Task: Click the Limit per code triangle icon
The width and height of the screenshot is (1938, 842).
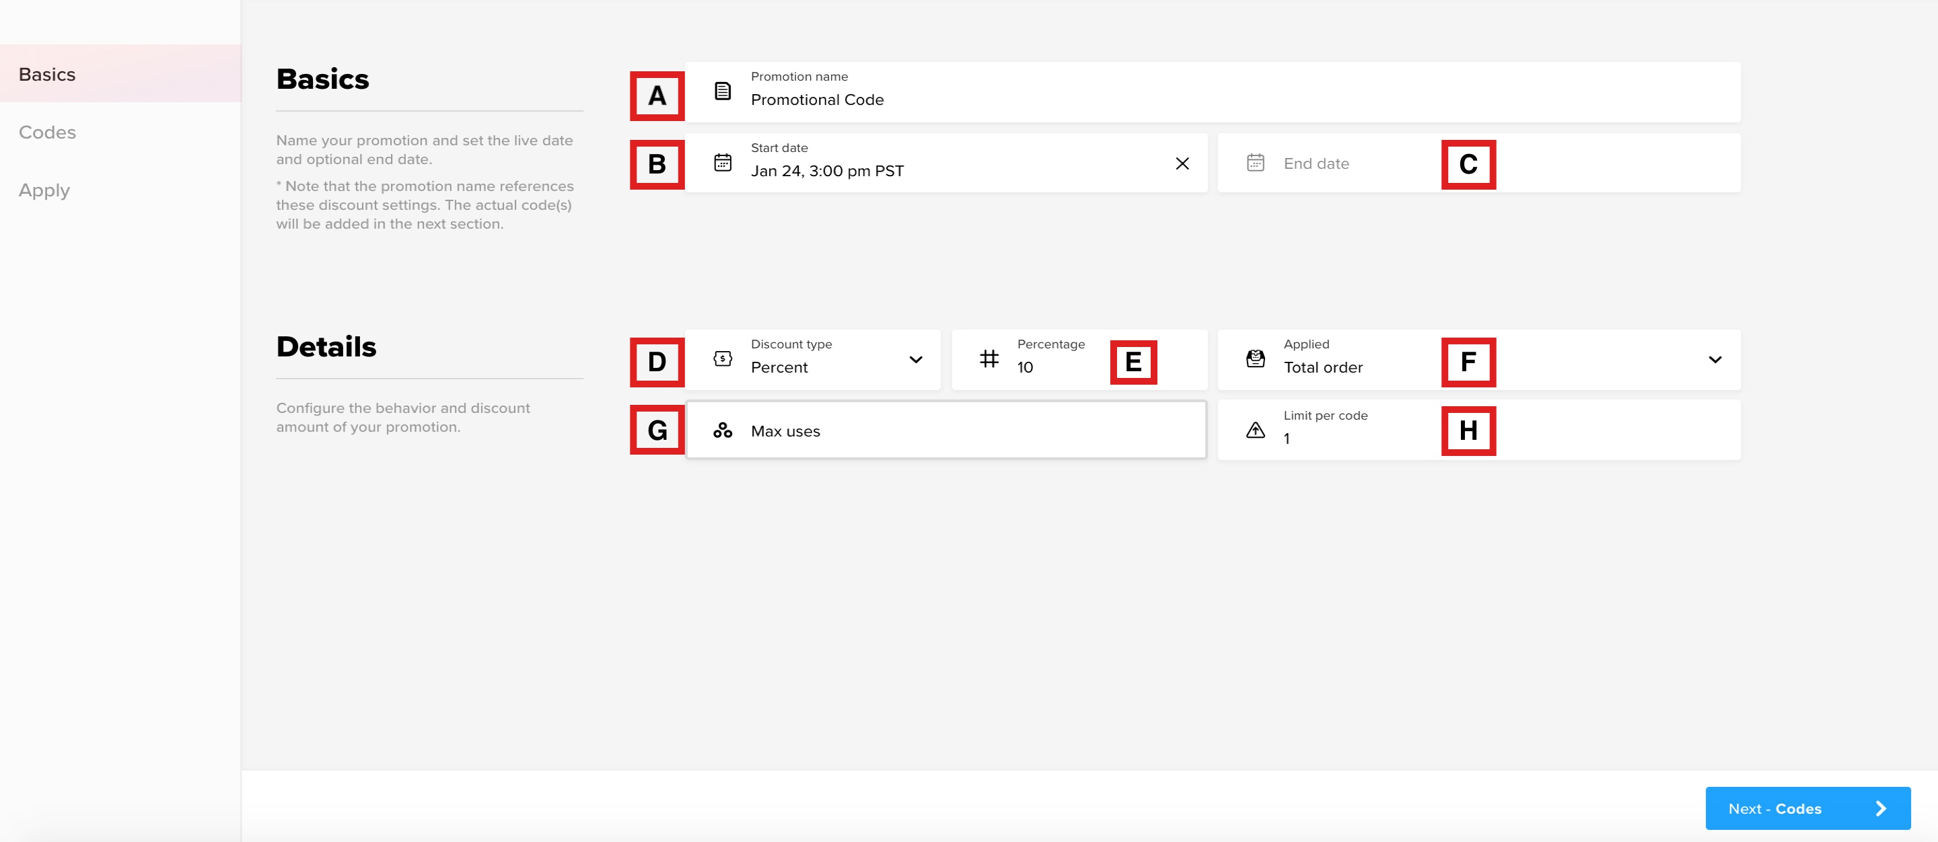Action: point(1255,430)
